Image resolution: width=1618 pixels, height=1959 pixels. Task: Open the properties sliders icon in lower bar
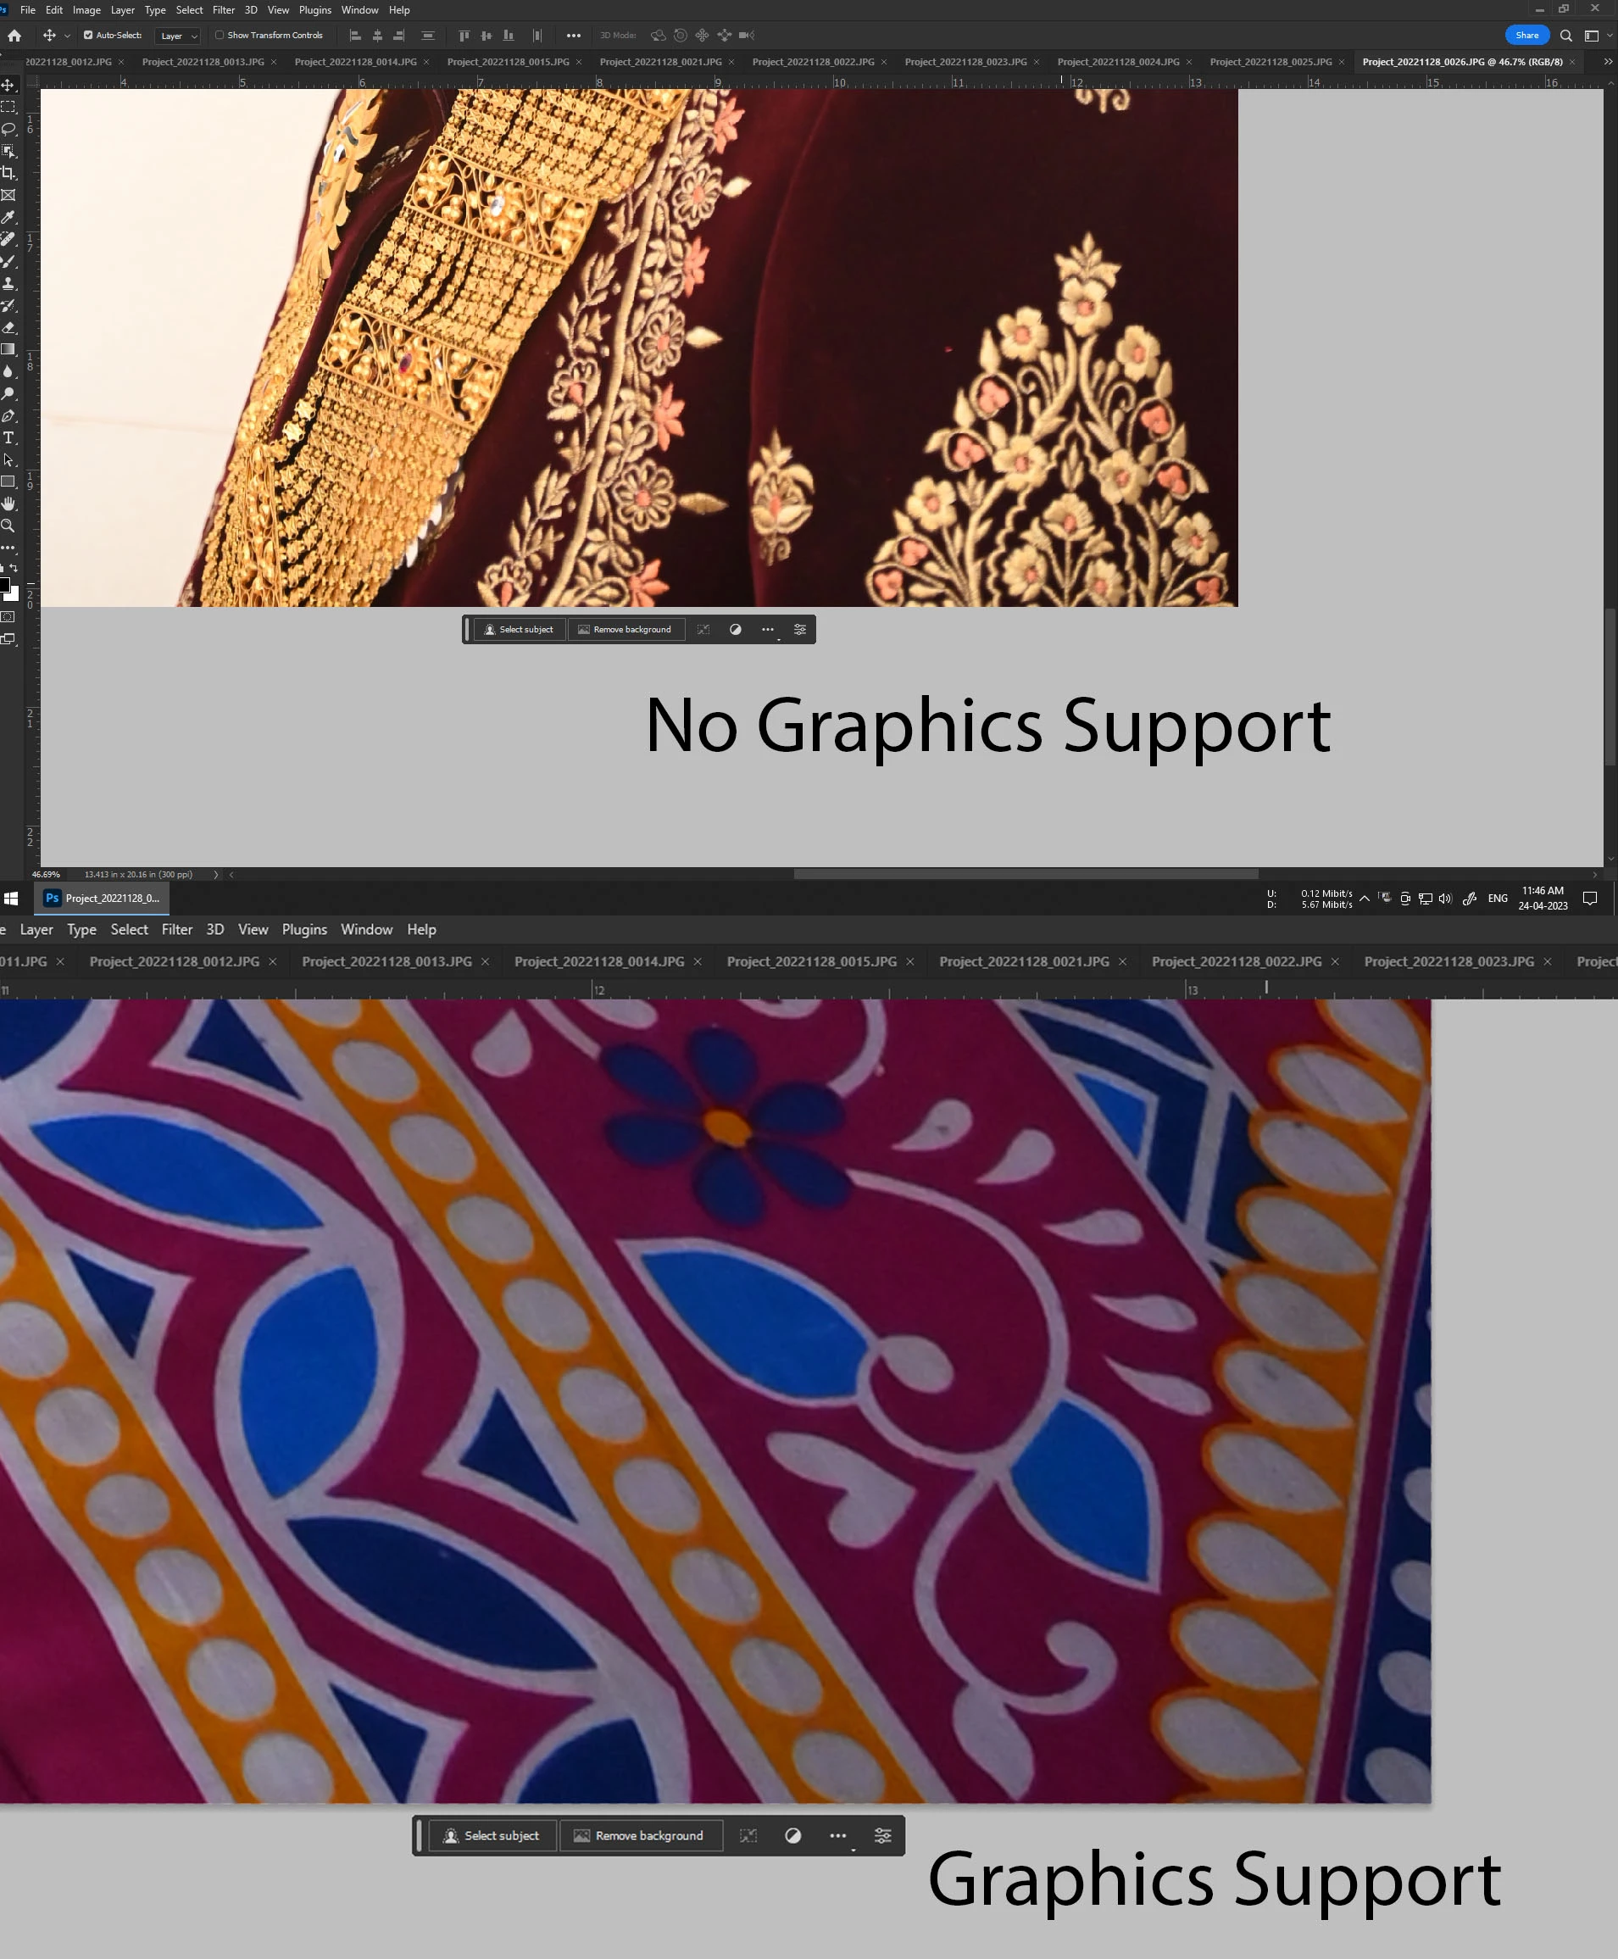pyautogui.click(x=882, y=1835)
